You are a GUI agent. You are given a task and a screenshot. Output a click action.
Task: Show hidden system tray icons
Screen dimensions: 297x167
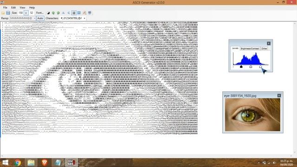coord(259,163)
